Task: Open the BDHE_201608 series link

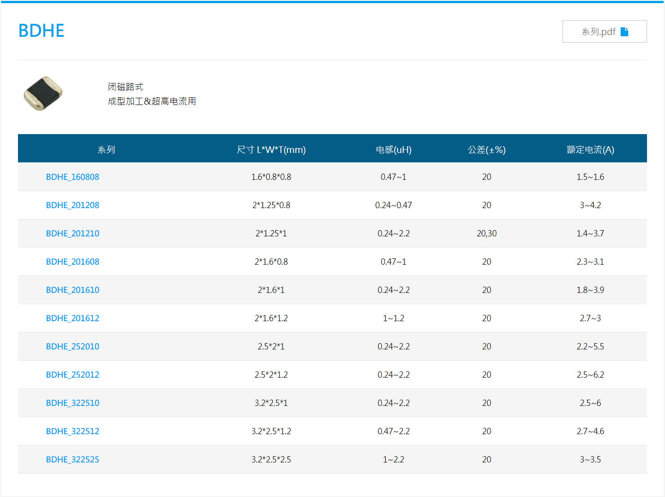Action: [x=72, y=262]
